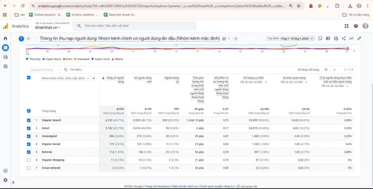Screen dimensions: 373x189
Task: Bookmark this page star icon
Action: (299, 6)
